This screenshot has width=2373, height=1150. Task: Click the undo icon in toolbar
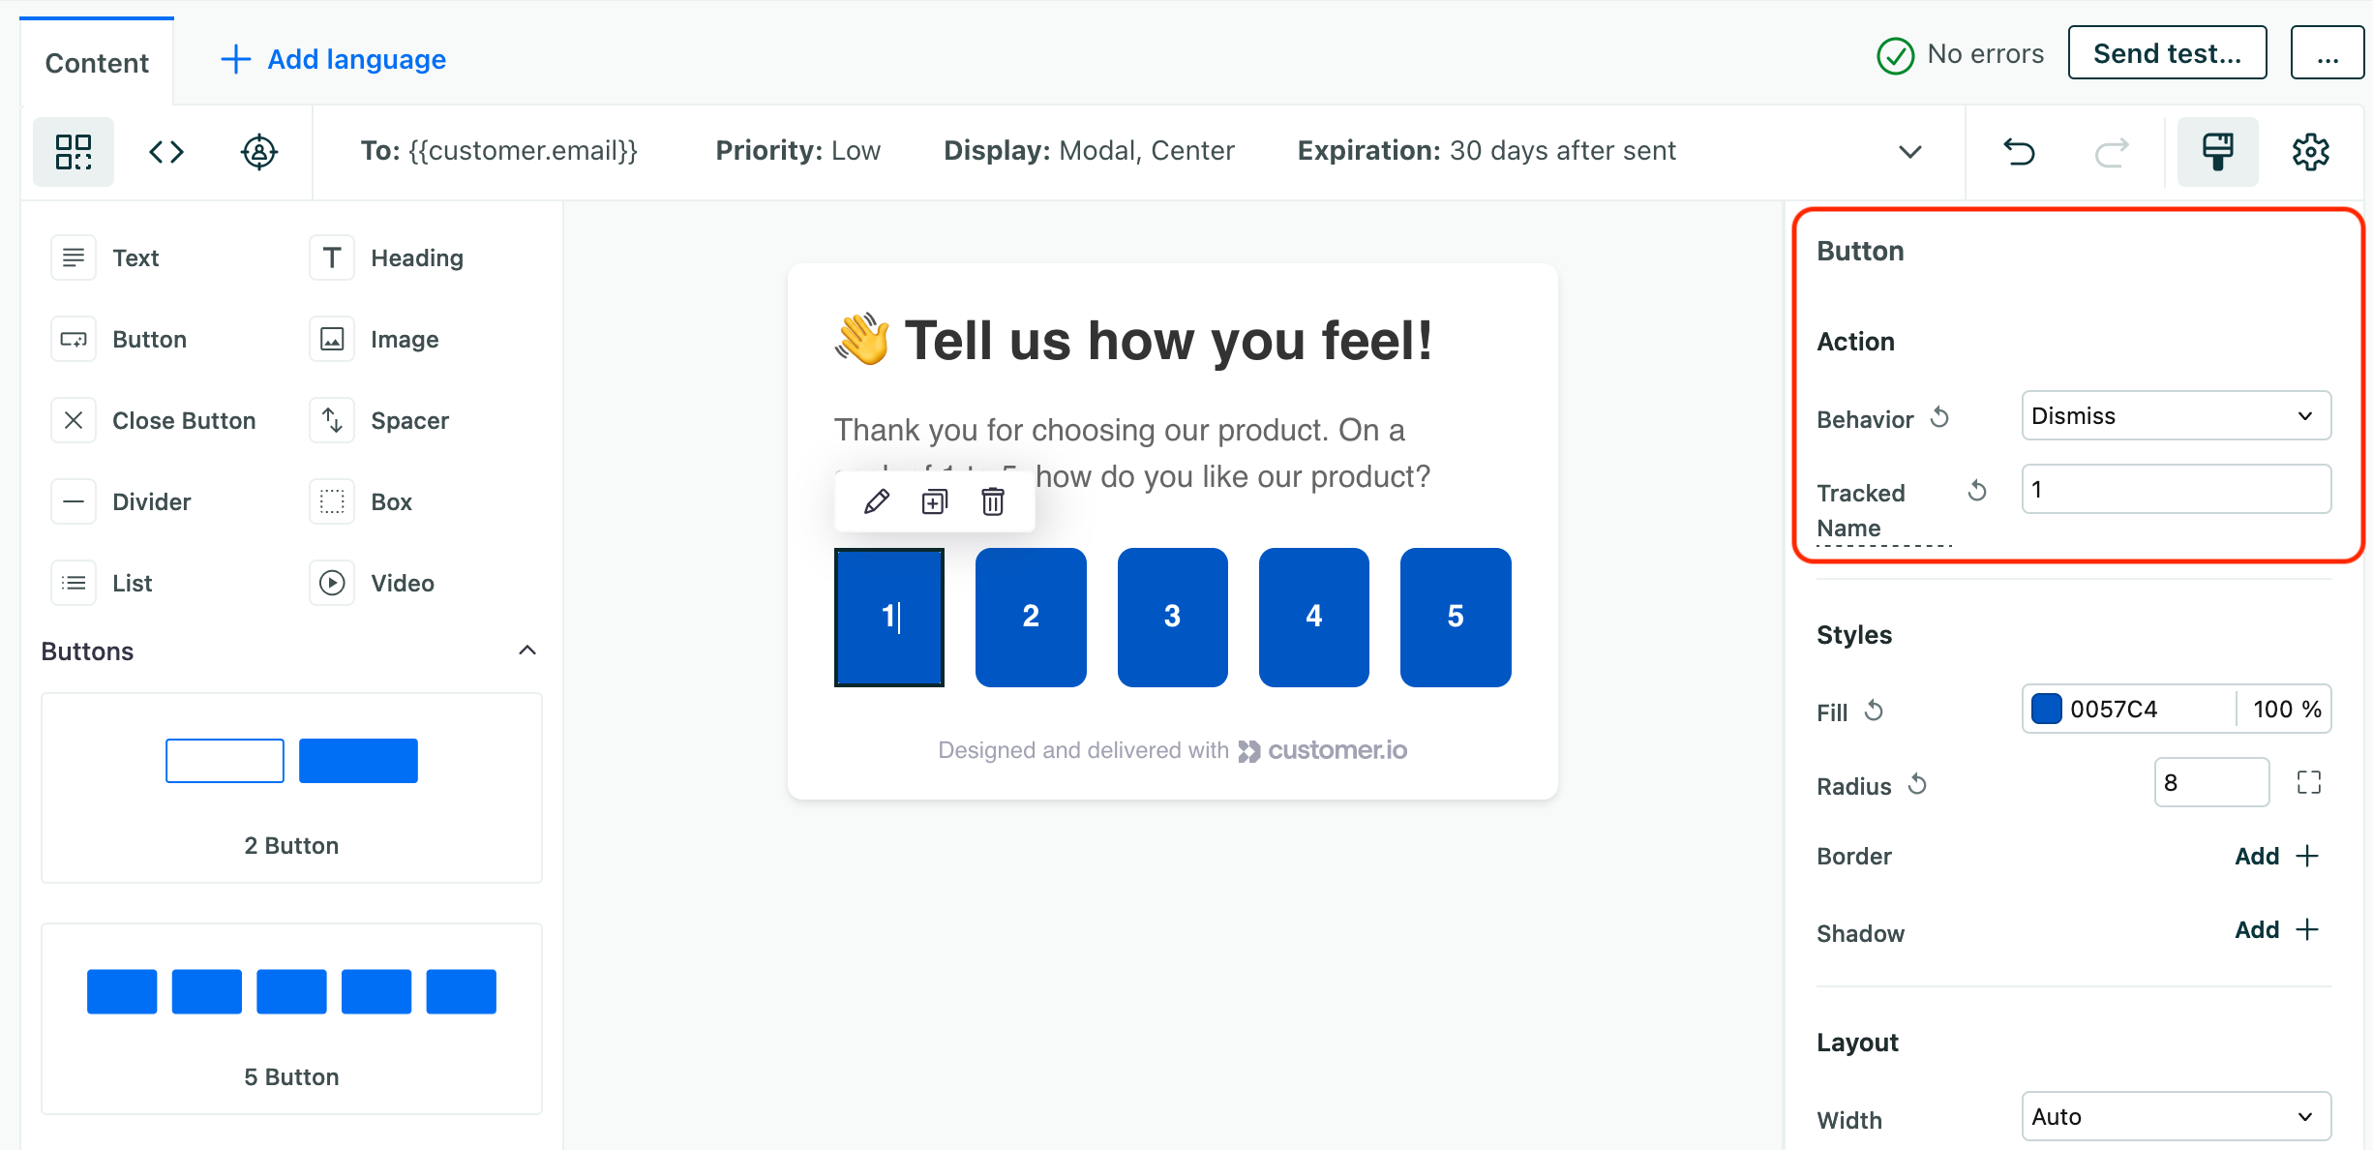point(2018,151)
